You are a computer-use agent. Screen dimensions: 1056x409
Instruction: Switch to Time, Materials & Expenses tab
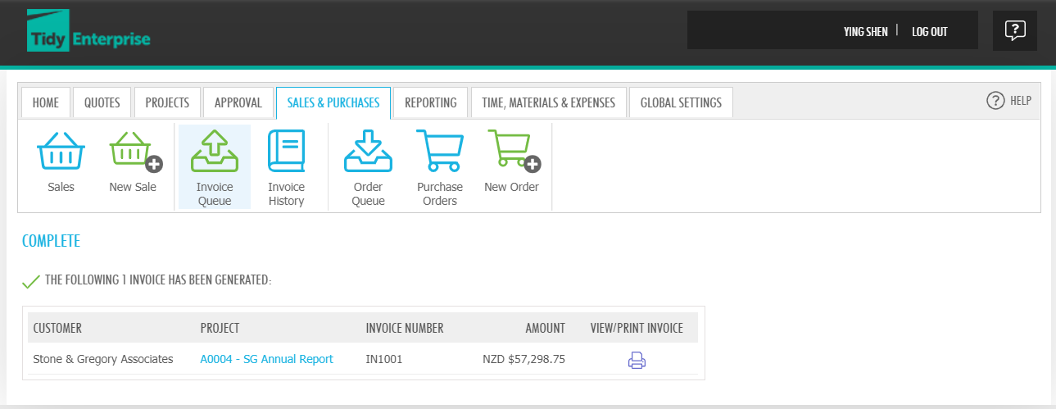[549, 102]
